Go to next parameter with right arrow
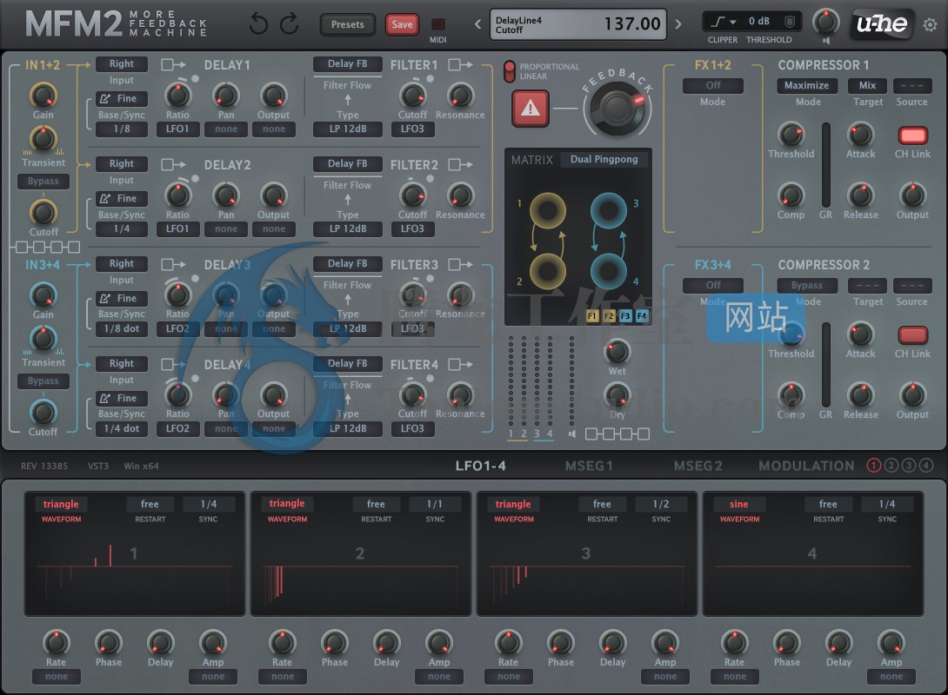948x695 pixels. click(678, 24)
